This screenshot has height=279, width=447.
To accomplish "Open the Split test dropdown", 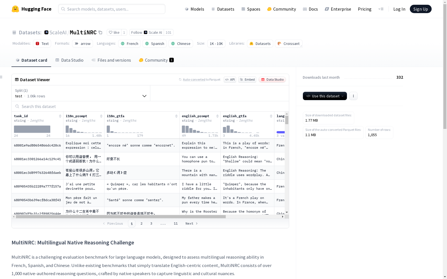I will [81, 93].
